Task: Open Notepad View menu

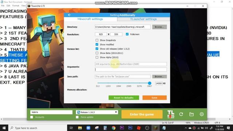Action: coord(23,6)
